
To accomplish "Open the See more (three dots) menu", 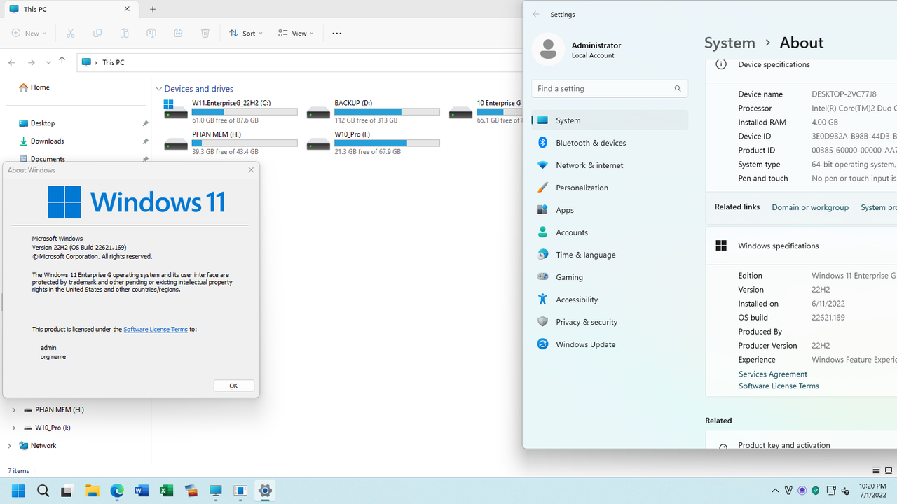I will click(337, 33).
